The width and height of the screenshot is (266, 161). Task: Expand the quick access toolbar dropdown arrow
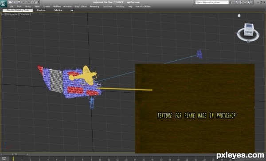39,2
